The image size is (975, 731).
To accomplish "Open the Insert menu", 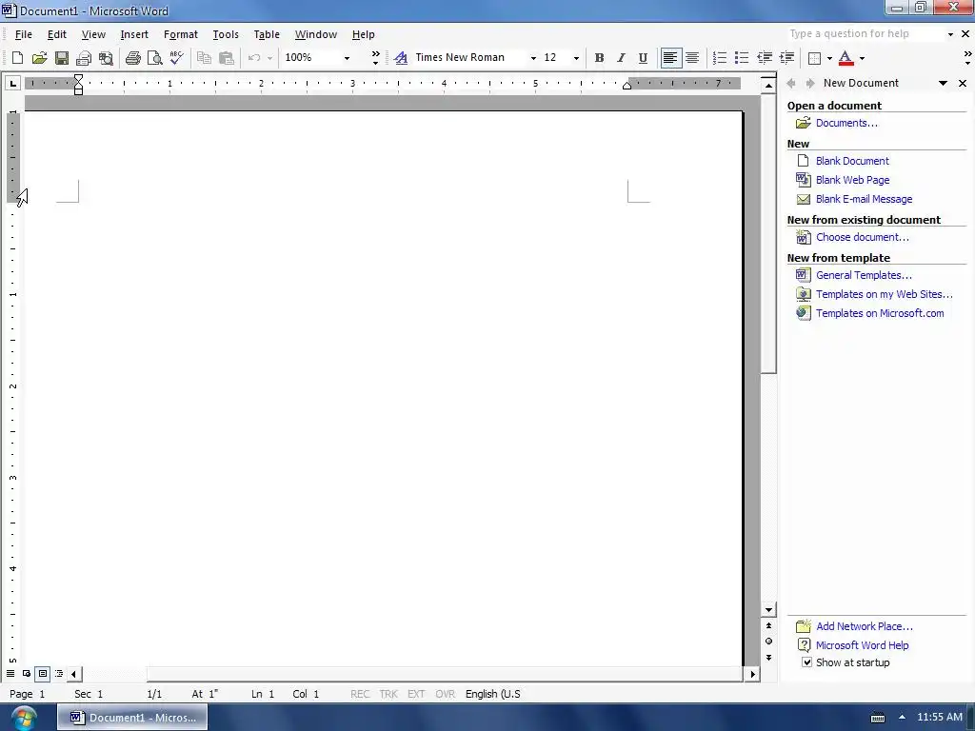I will 134,35.
